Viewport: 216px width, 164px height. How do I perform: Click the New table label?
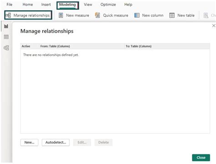click(x=186, y=15)
